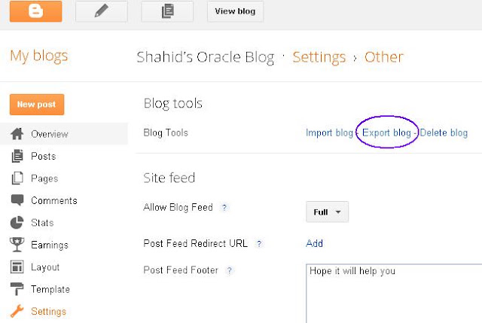Open the Allow Blog Feed Full dropdown
This screenshot has height=323, width=482.
point(327,212)
